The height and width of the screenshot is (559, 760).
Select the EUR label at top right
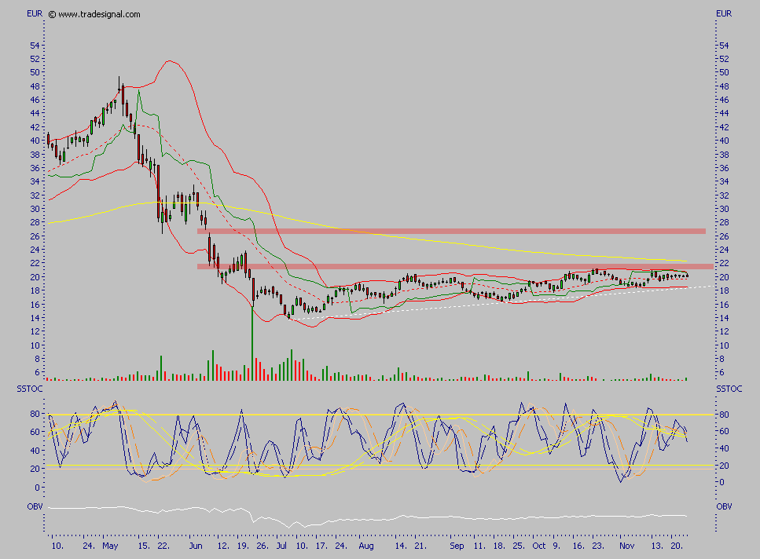tap(724, 13)
